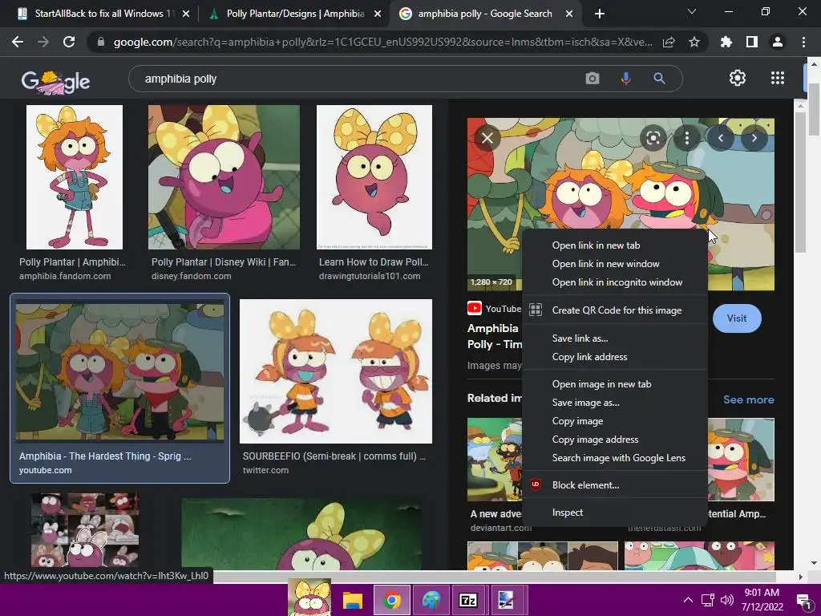
Task: Bookmark this tab with star icon
Action: [x=694, y=43]
